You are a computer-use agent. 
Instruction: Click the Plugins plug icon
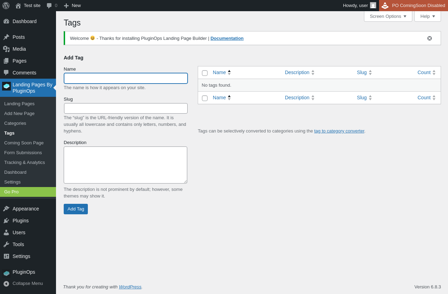pos(6,221)
